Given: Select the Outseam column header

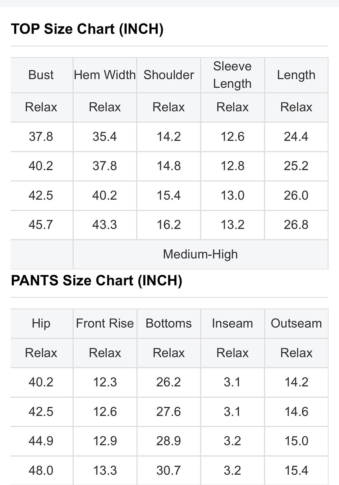Looking at the screenshot, I should tap(296, 323).
